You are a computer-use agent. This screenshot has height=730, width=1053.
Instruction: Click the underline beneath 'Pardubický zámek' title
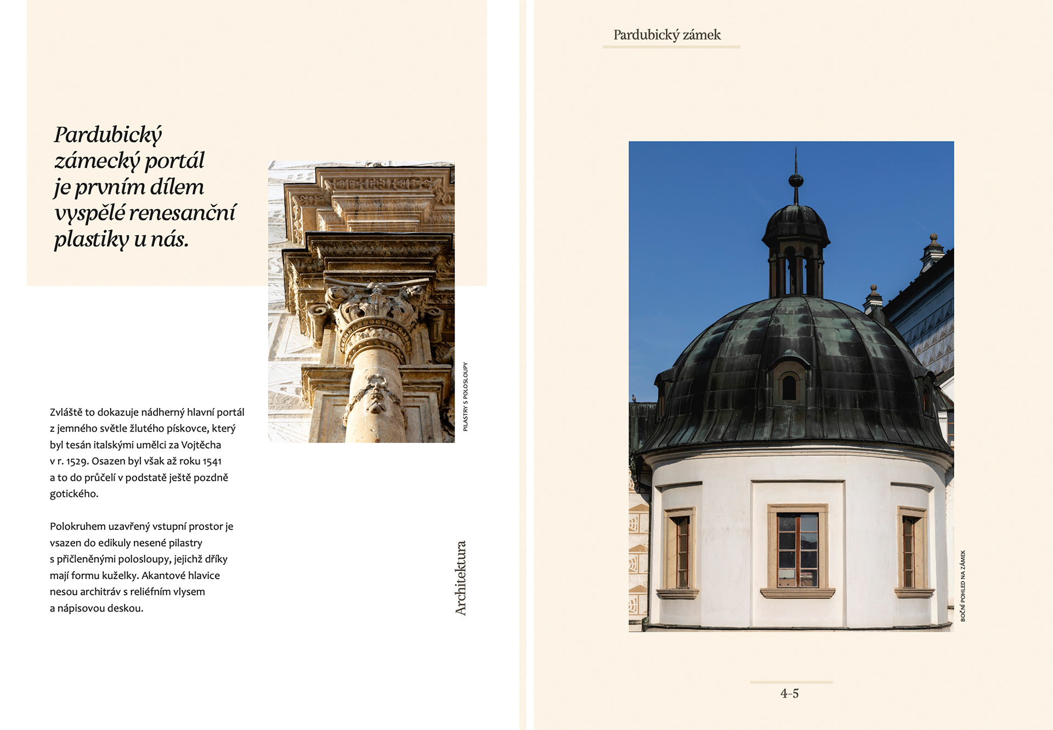tap(671, 47)
